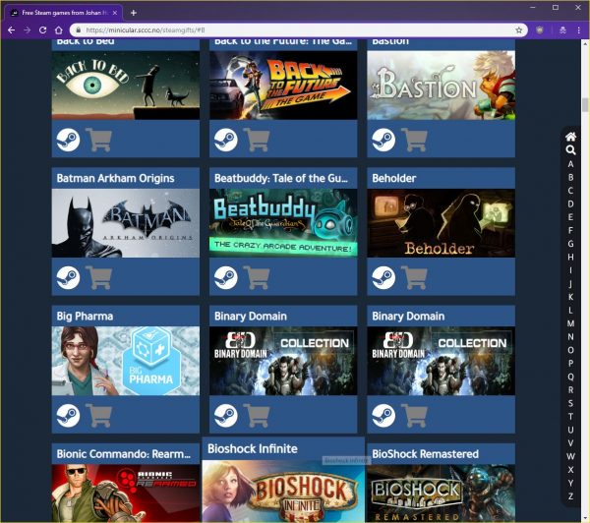Click the cart icon under Bastion
This screenshot has height=523, width=590.
tap(414, 140)
